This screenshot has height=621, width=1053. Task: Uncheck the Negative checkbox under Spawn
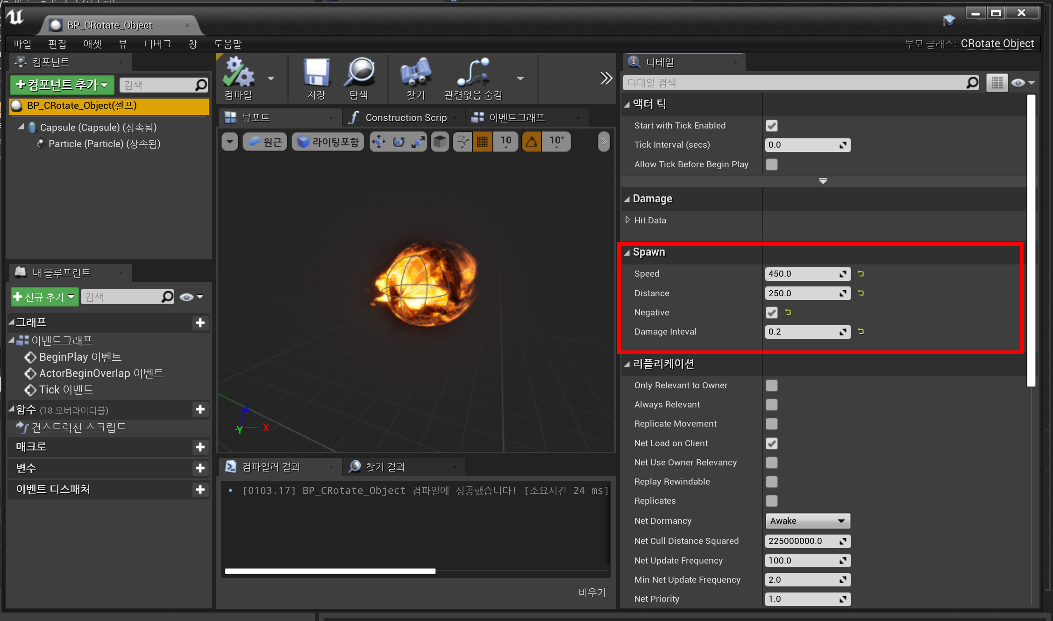(772, 313)
